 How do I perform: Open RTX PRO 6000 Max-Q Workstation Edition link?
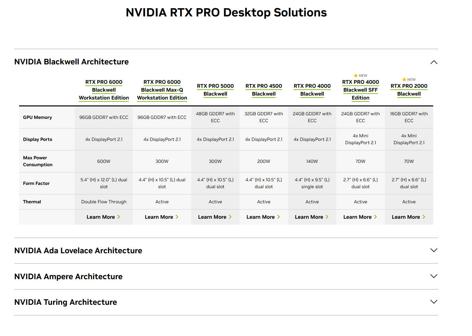[x=162, y=90]
